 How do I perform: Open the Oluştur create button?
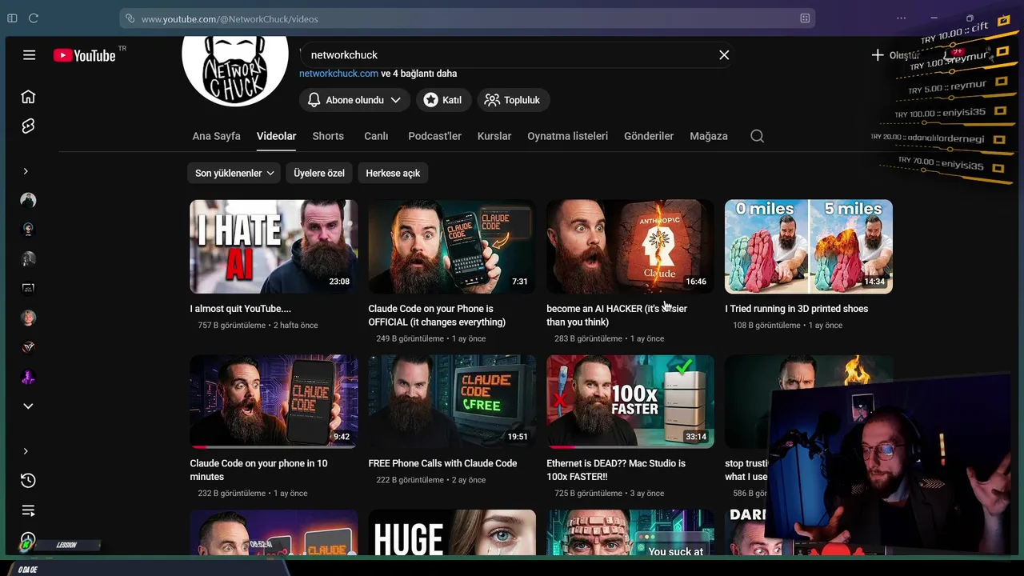896,55
